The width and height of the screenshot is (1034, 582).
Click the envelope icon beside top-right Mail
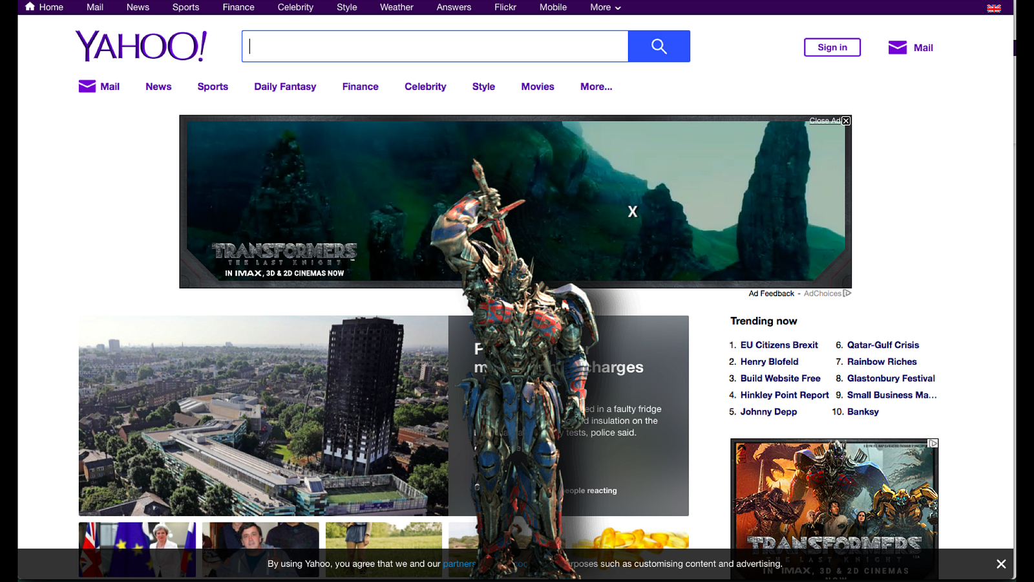[898, 47]
